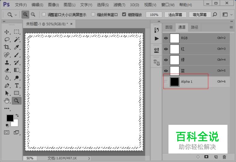
Task: Open the 图像(I) menu
Action: (x=53, y=5)
